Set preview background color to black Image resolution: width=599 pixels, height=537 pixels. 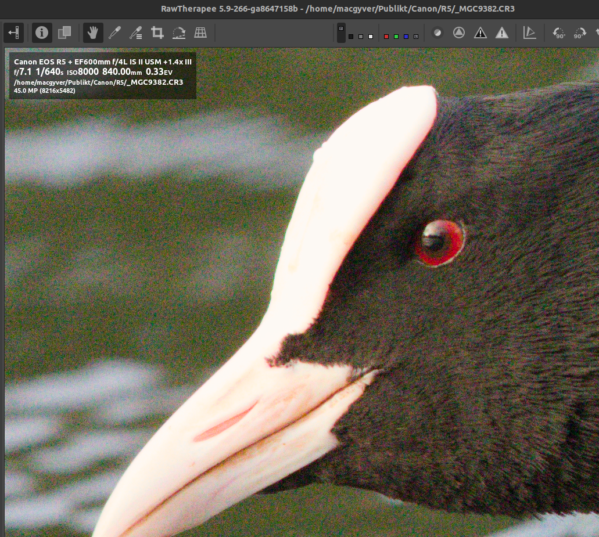351,37
